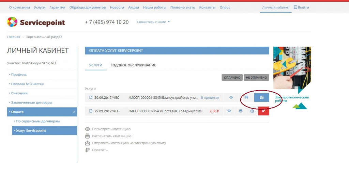Print receipt for 30.09.2017 service row

click(x=246, y=97)
